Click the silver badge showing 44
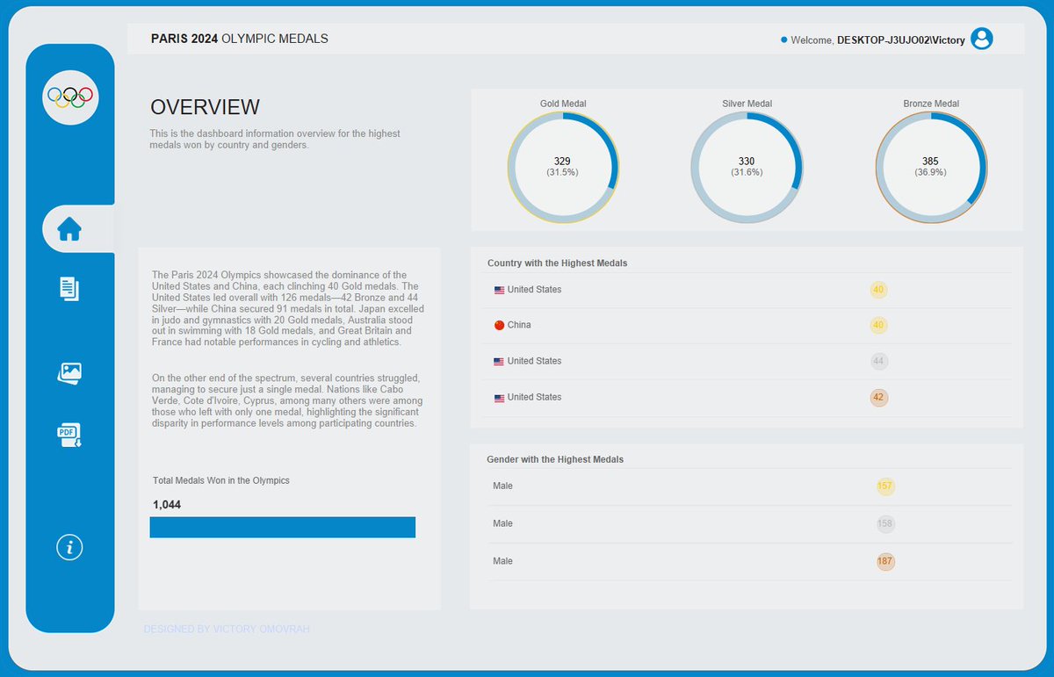 tap(878, 362)
